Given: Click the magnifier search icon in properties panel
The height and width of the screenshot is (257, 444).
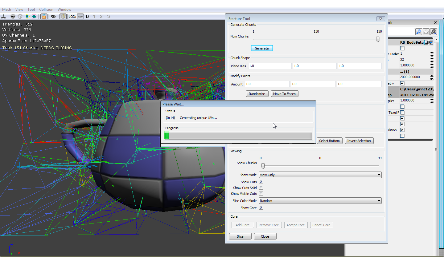Looking at the screenshot, I should click(419, 32).
